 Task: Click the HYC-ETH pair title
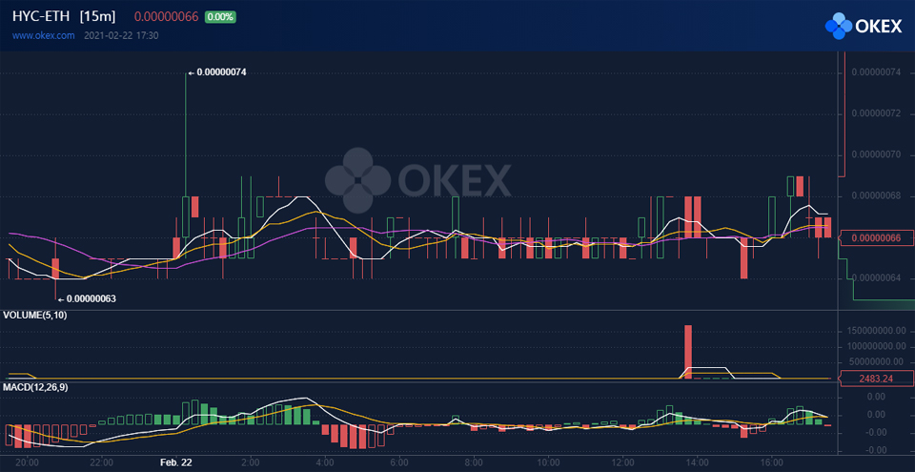(x=42, y=17)
